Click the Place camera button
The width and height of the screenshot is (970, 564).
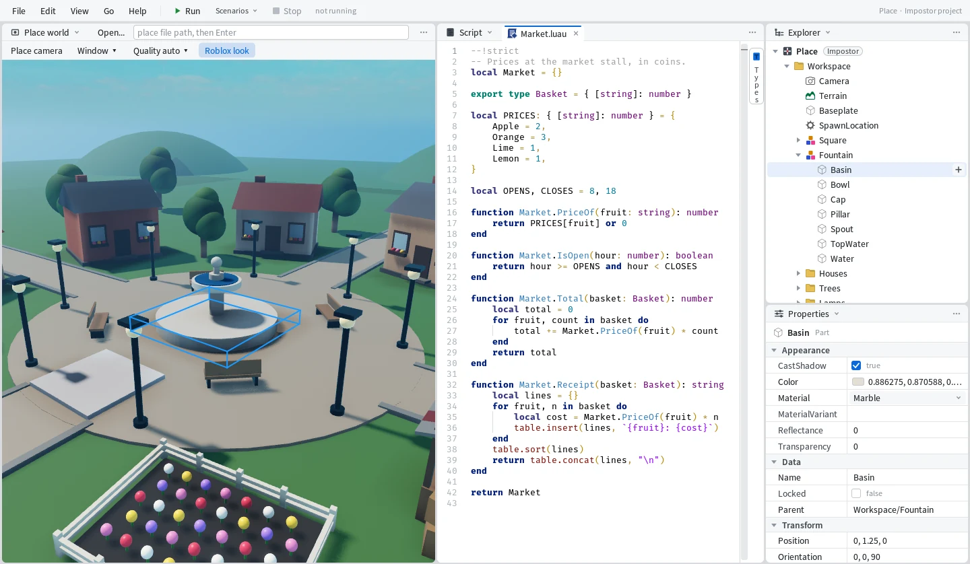tap(36, 50)
